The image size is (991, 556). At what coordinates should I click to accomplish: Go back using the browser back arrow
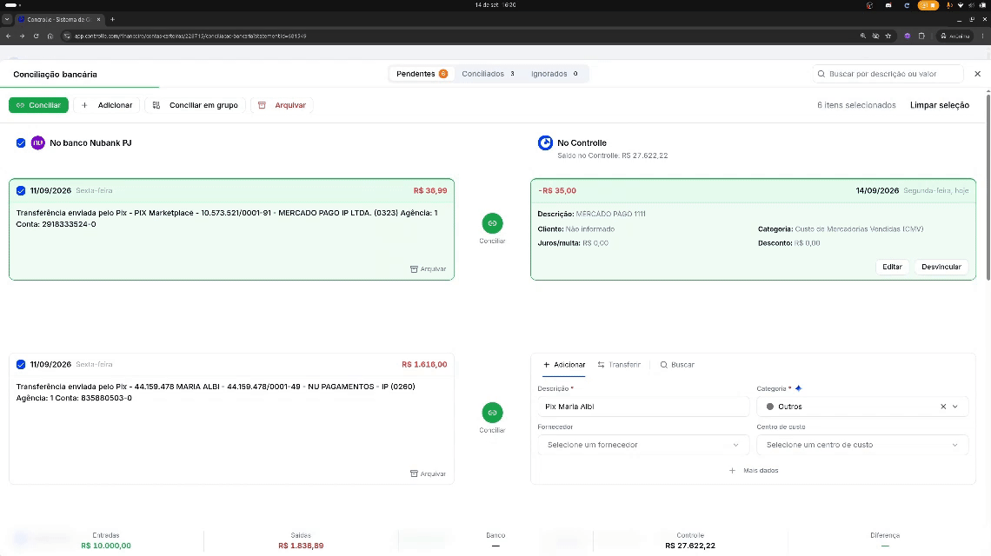click(x=8, y=36)
